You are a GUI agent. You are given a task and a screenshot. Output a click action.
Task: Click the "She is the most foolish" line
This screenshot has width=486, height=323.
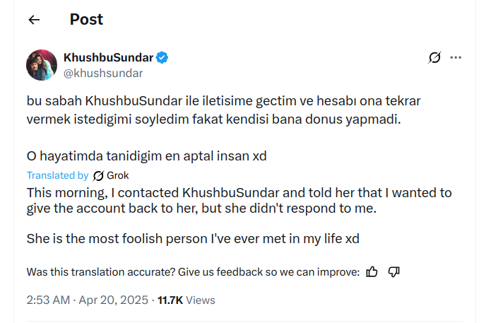(193, 239)
